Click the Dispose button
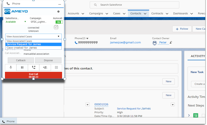The image size is (207, 125). [48, 60]
